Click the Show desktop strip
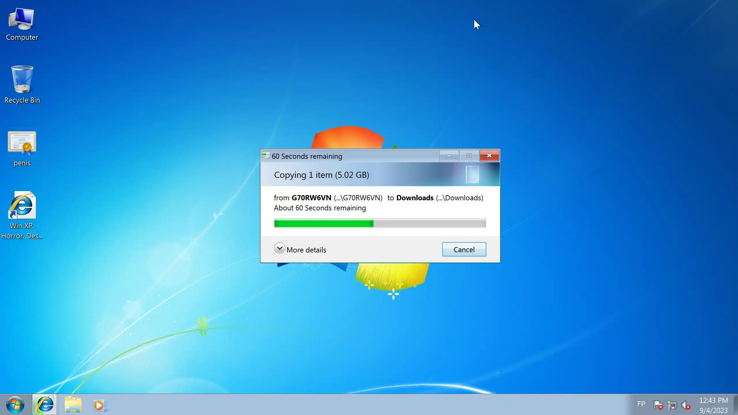Image resolution: width=738 pixels, height=415 pixels. (x=735, y=405)
